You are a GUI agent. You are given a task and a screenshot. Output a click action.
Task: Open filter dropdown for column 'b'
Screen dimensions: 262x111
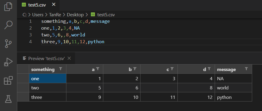pyautogui.click(x=135, y=69)
